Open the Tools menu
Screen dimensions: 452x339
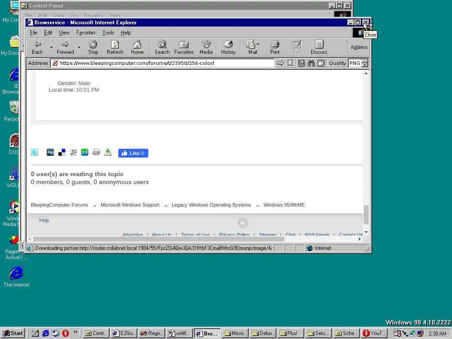tap(108, 33)
